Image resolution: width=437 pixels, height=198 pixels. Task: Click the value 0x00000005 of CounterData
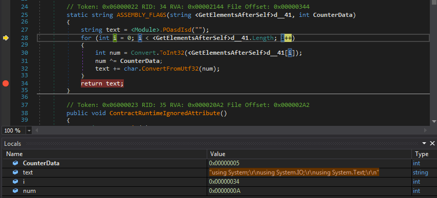point(224,163)
